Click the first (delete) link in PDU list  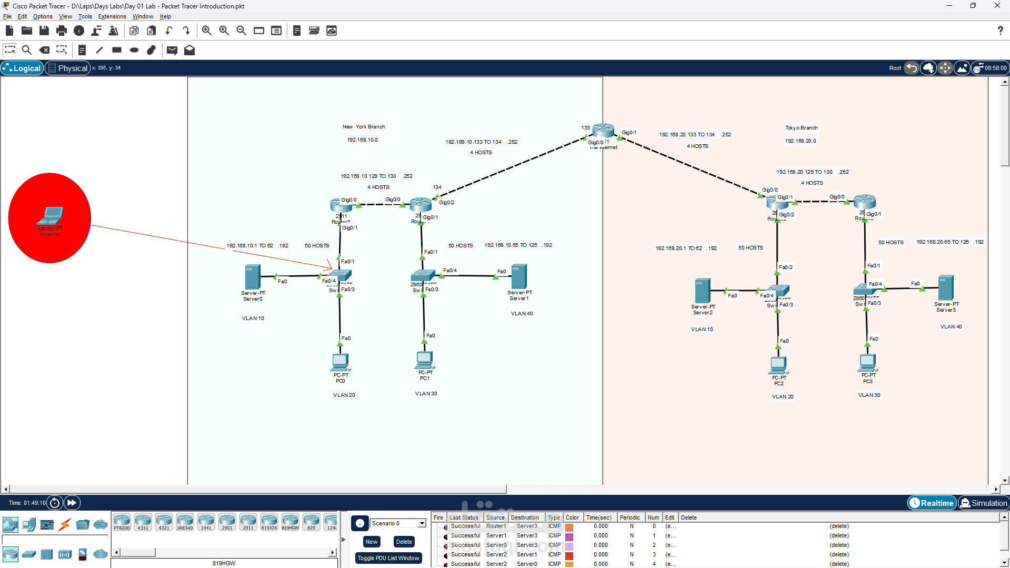839,526
